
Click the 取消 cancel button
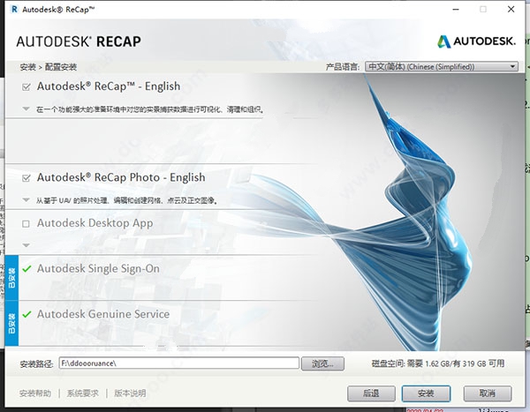[x=487, y=393]
